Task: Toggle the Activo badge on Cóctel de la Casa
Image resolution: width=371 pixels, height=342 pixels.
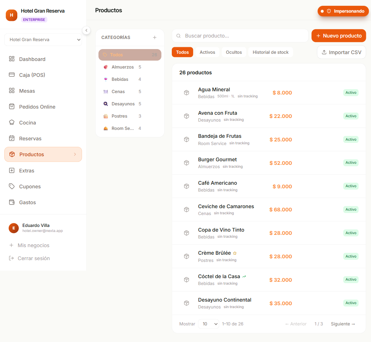Action: pyautogui.click(x=351, y=280)
